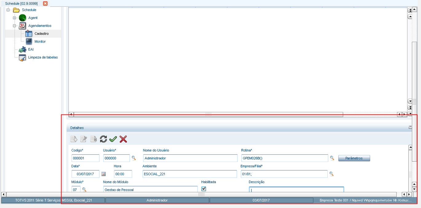Click the Nome do Módulo field Gestao de Pessoal
421x208 pixels.
click(150, 189)
